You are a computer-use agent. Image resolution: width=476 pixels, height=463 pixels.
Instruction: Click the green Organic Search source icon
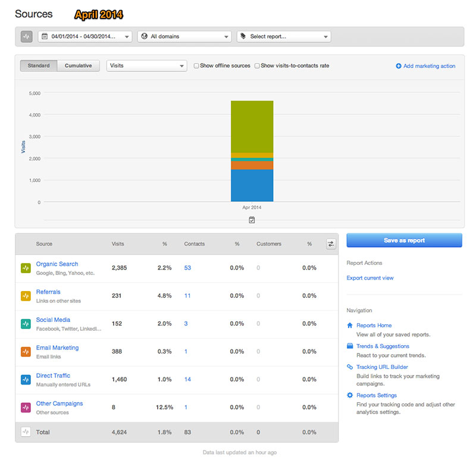click(x=26, y=268)
